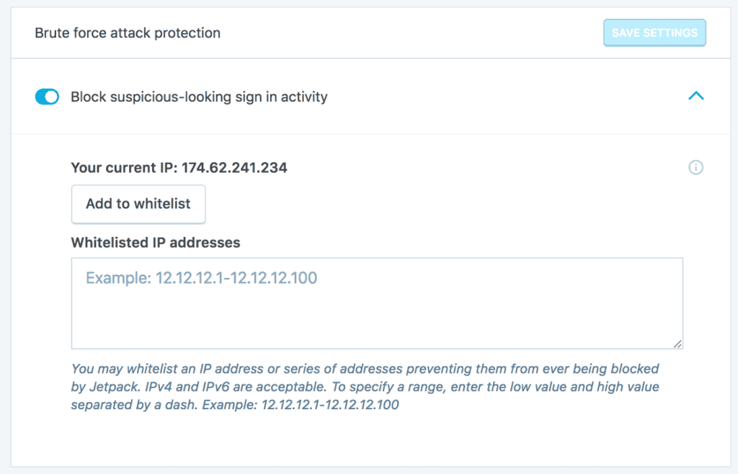This screenshot has height=474, width=738.
Task: Click the example range in the help text
Action: (x=330, y=405)
